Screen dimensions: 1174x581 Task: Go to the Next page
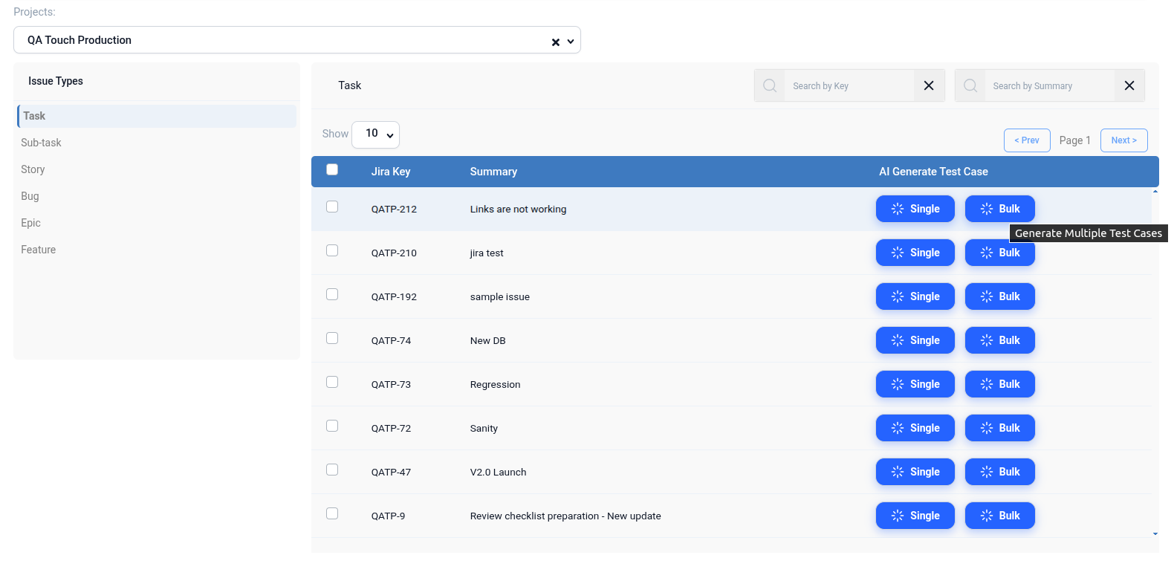[x=1123, y=140]
